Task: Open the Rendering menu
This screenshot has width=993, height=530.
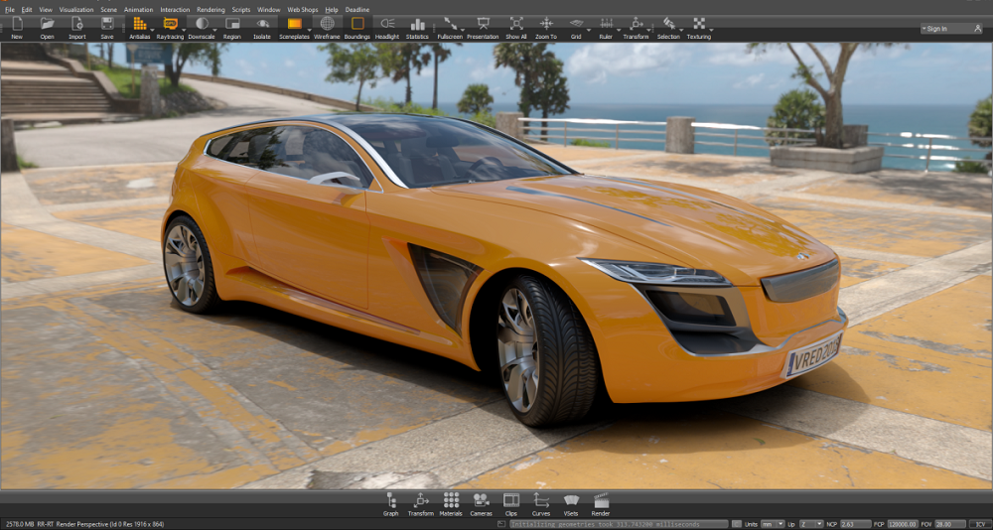Action: pyautogui.click(x=211, y=10)
